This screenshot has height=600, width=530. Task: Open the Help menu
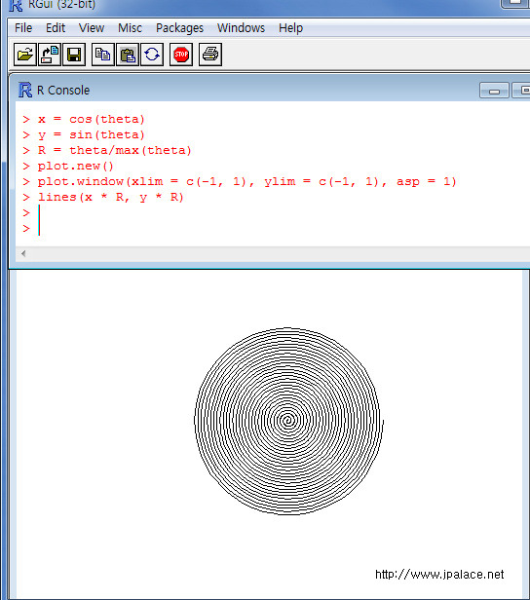tap(291, 28)
